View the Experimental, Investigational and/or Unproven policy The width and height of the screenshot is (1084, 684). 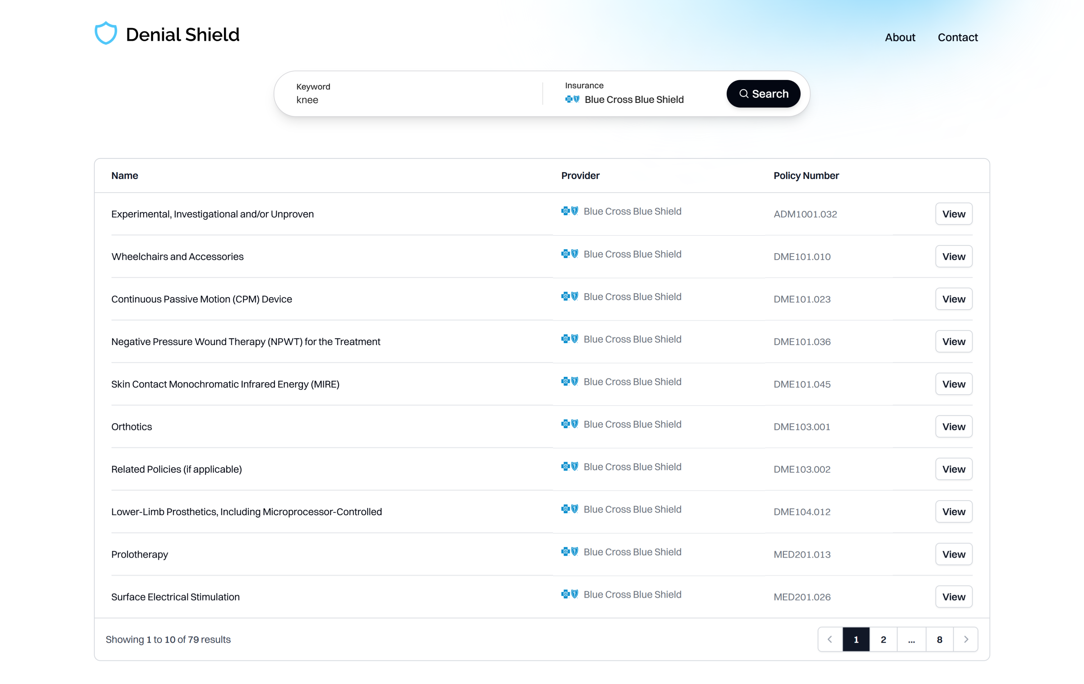tap(953, 214)
